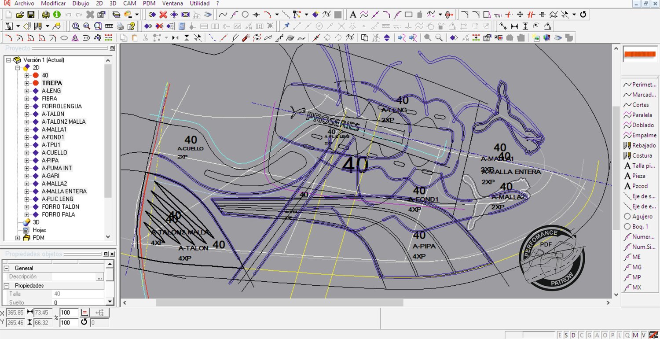660x339 pixels.
Task: Click the red X delete piece icon
Action: click(163, 15)
